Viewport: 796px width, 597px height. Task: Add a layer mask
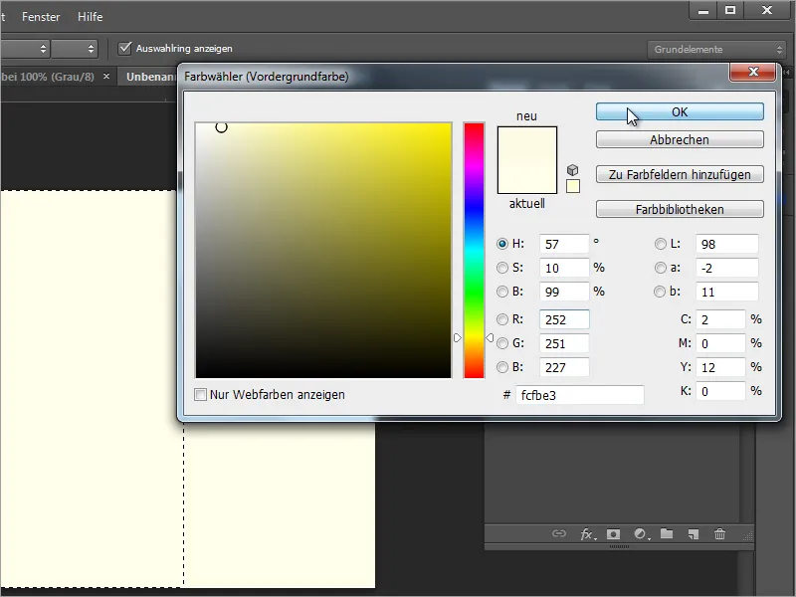[x=613, y=534]
